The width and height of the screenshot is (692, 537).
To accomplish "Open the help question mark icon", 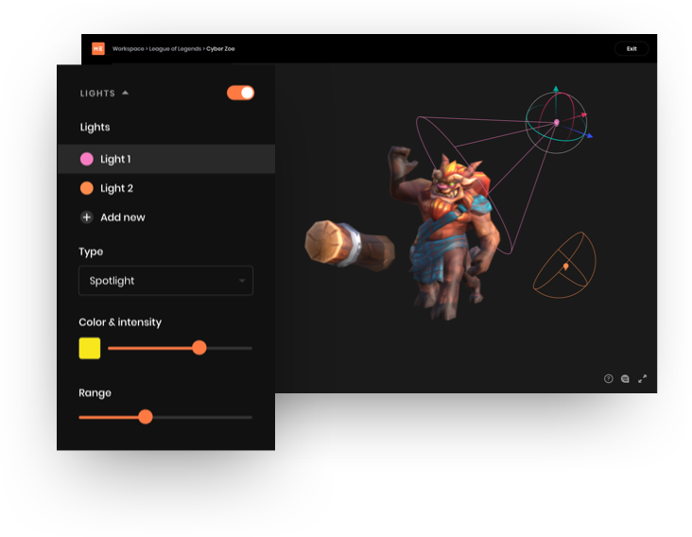I will 608,378.
